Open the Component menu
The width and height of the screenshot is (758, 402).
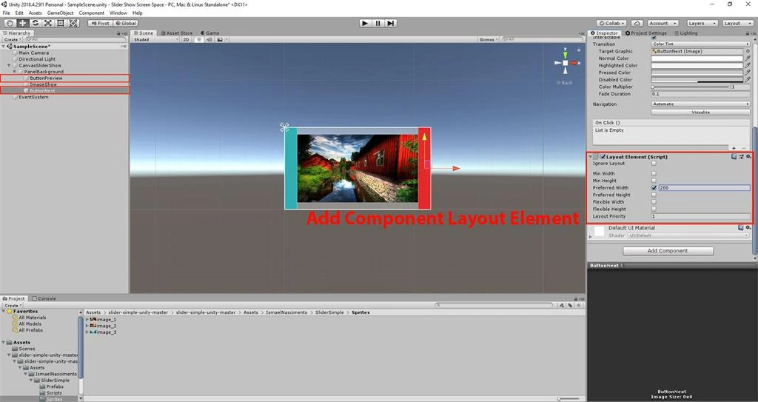pos(91,13)
